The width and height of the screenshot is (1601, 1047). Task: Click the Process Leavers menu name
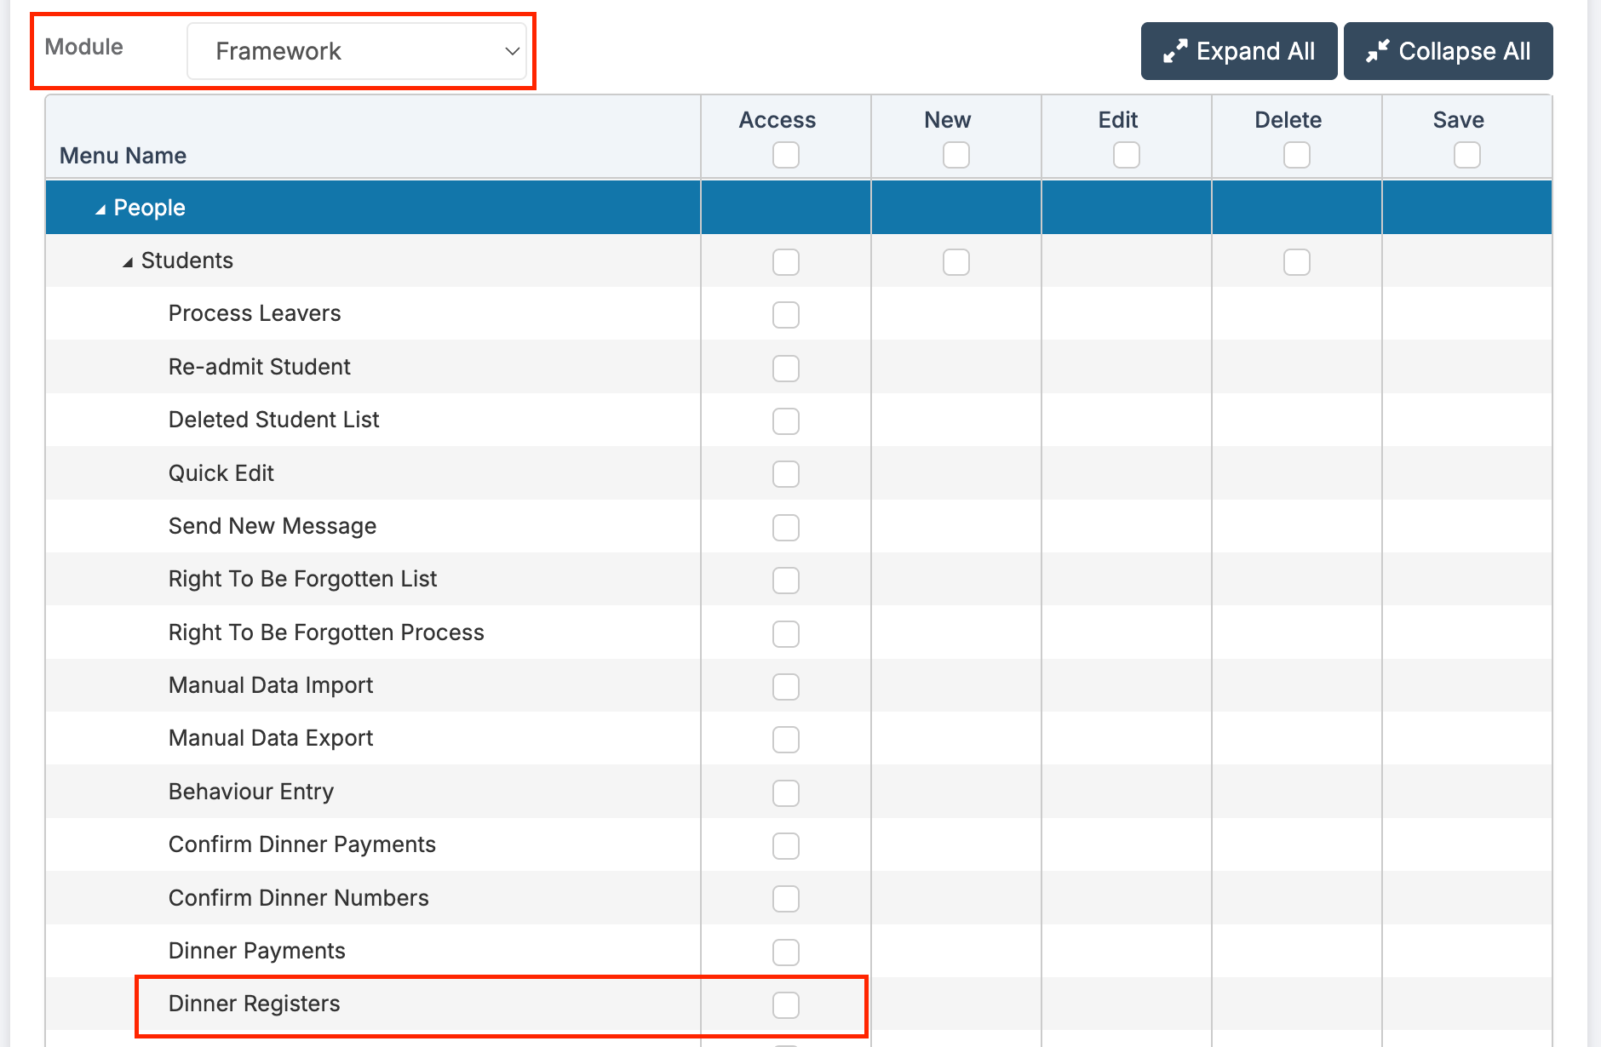pos(255,313)
